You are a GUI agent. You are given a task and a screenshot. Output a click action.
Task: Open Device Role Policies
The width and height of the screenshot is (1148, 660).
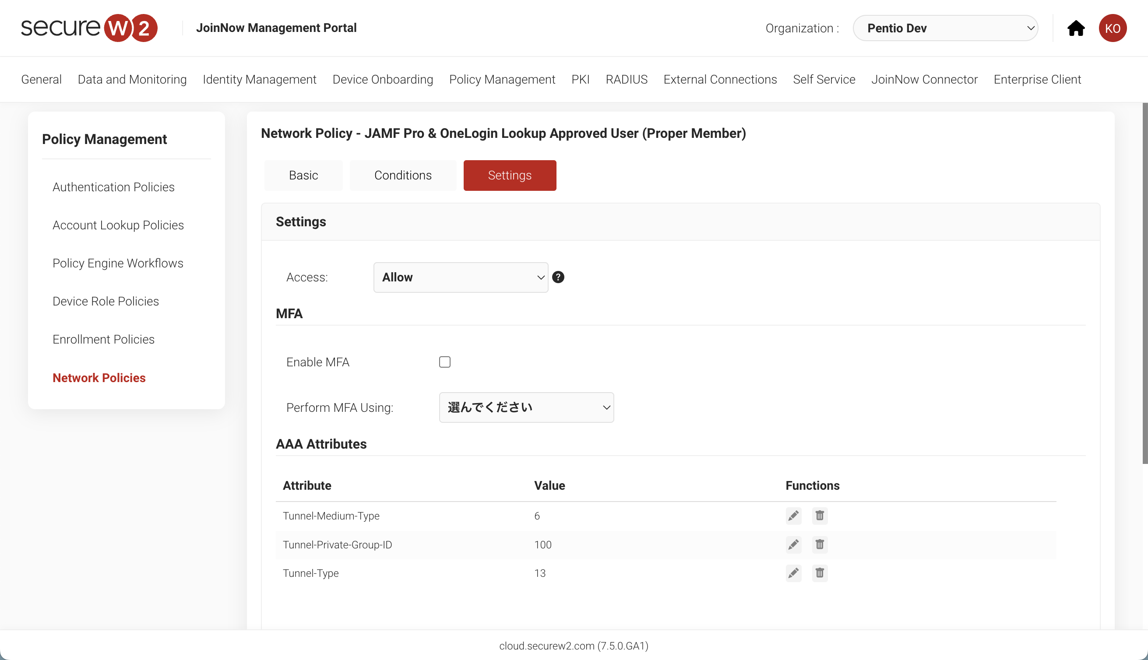(106, 301)
